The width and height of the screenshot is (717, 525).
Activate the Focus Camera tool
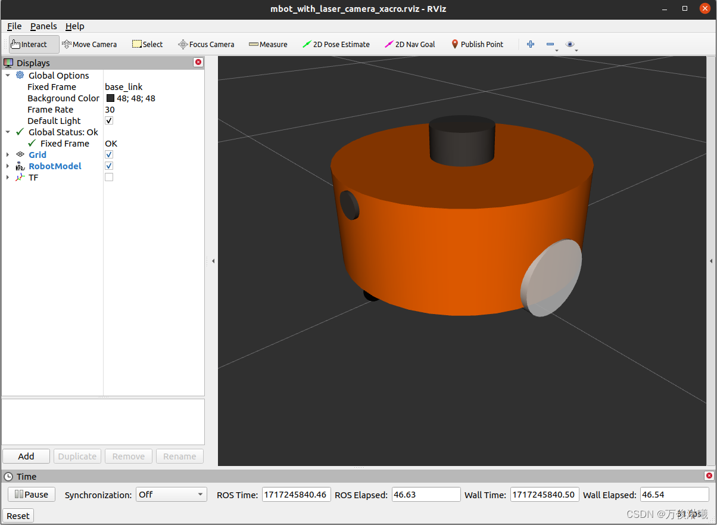(206, 45)
